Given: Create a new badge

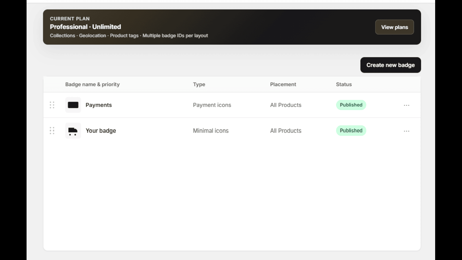Looking at the screenshot, I should point(390,65).
